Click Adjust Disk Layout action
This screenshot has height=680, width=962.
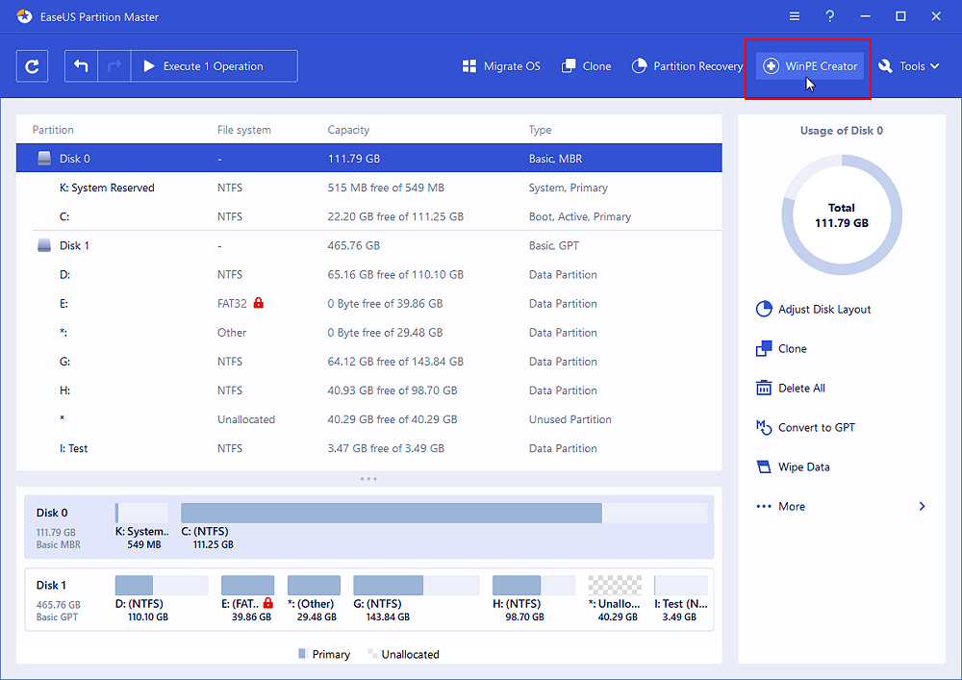click(x=813, y=310)
